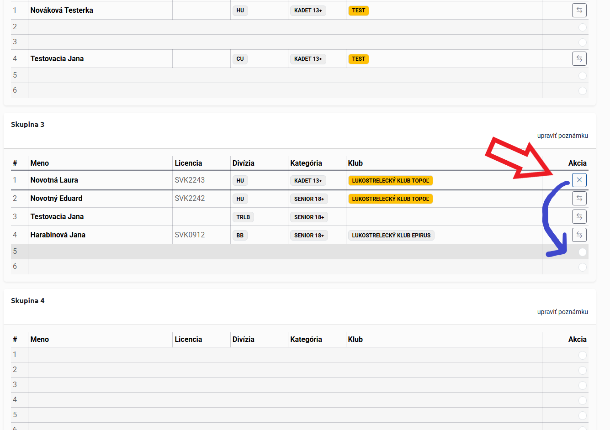Click the TRLB division badge

[243, 217]
